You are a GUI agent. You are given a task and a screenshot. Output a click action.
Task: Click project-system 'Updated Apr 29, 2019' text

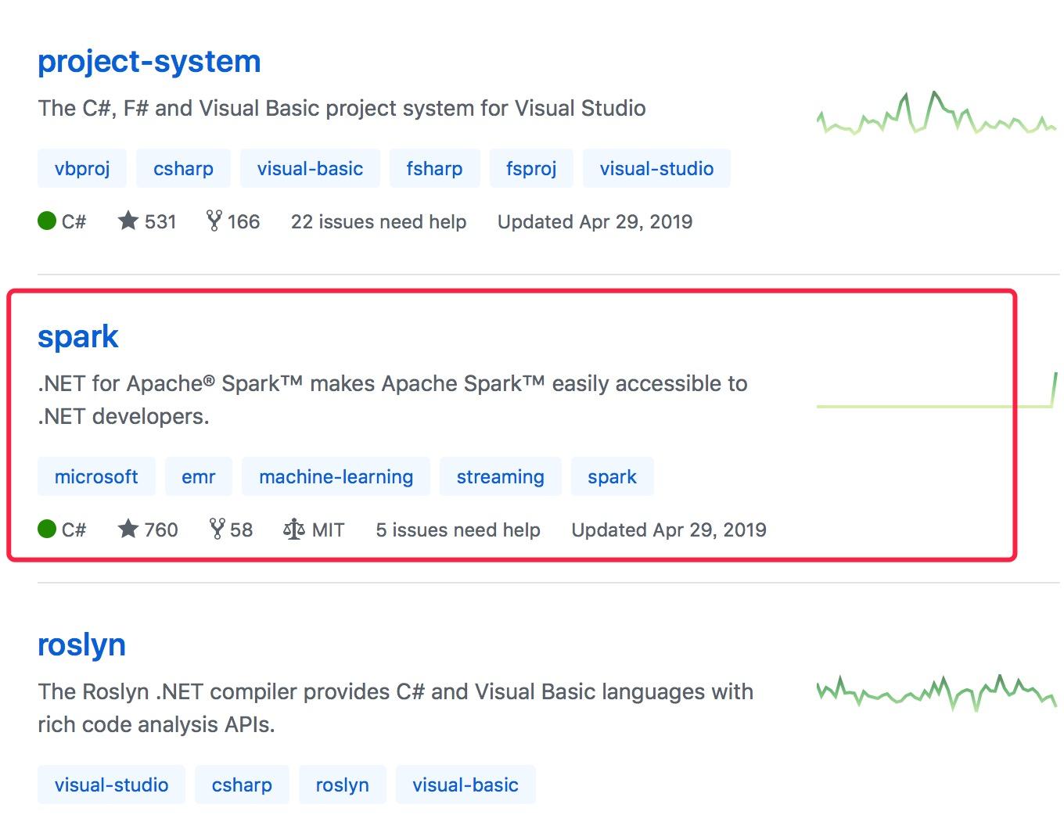[x=595, y=222]
